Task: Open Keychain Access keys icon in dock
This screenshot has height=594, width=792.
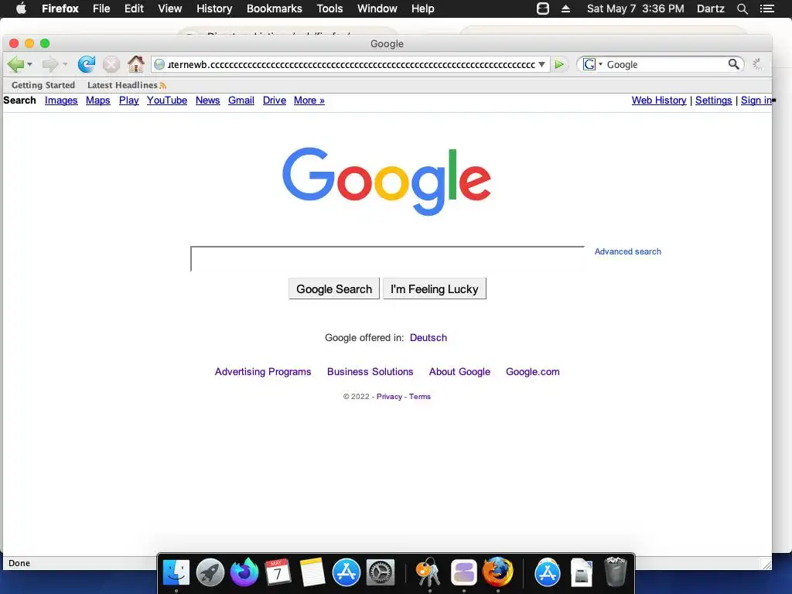Action: (428, 573)
